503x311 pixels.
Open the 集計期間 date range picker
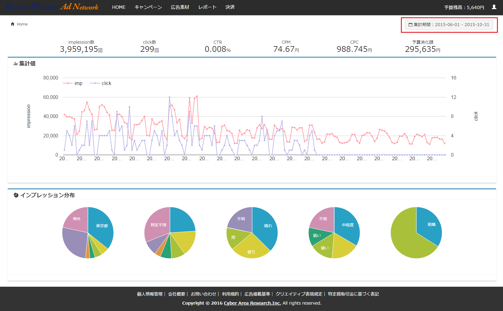(449, 25)
